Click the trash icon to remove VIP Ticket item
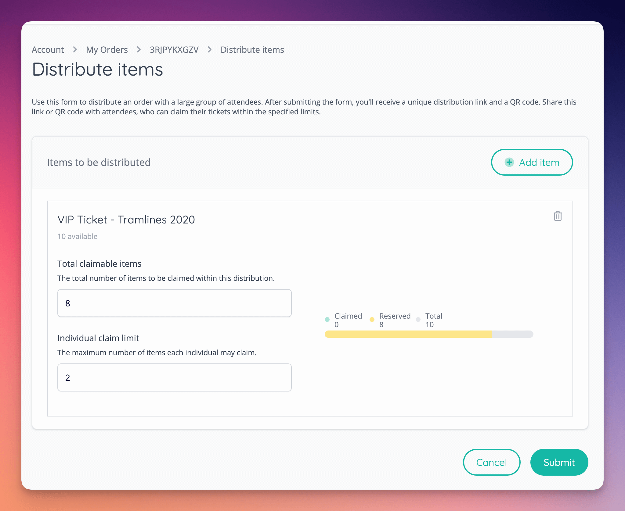The width and height of the screenshot is (625, 511). pos(558,216)
